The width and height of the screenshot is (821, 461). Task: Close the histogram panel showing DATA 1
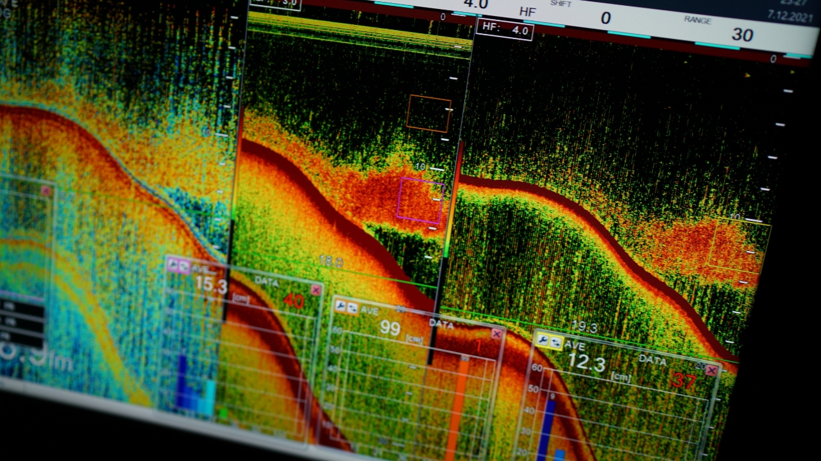coord(496,334)
